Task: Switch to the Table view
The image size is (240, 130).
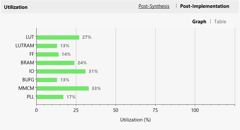Action: [220, 22]
